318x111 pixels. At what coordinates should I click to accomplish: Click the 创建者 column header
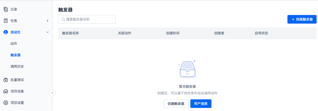[x=219, y=33]
